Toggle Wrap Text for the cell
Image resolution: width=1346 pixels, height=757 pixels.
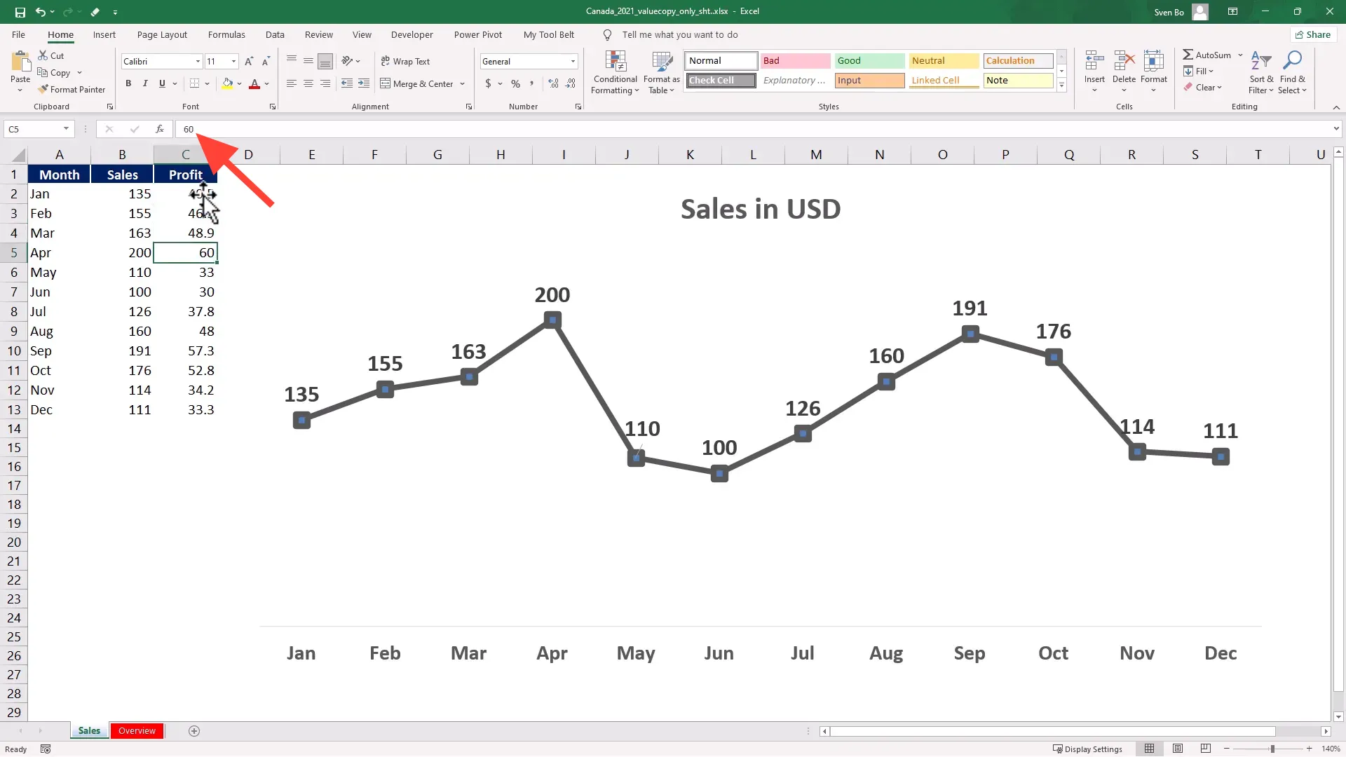coord(405,62)
